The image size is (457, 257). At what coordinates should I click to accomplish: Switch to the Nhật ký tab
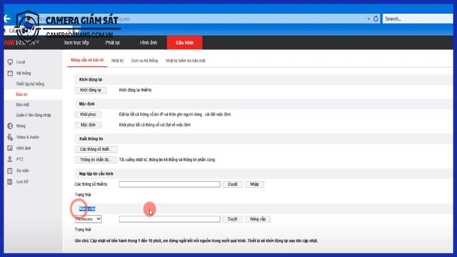[117, 60]
